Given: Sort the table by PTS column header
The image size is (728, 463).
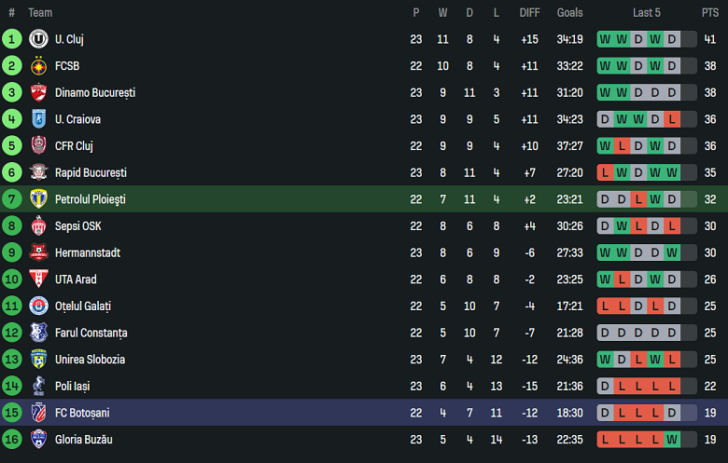Looking at the screenshot, I should 710,12.
